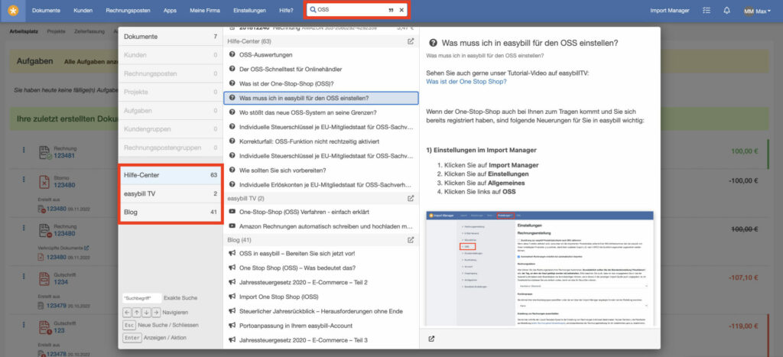Open notifications bell
Screen dimensions: 783x357
726,11
